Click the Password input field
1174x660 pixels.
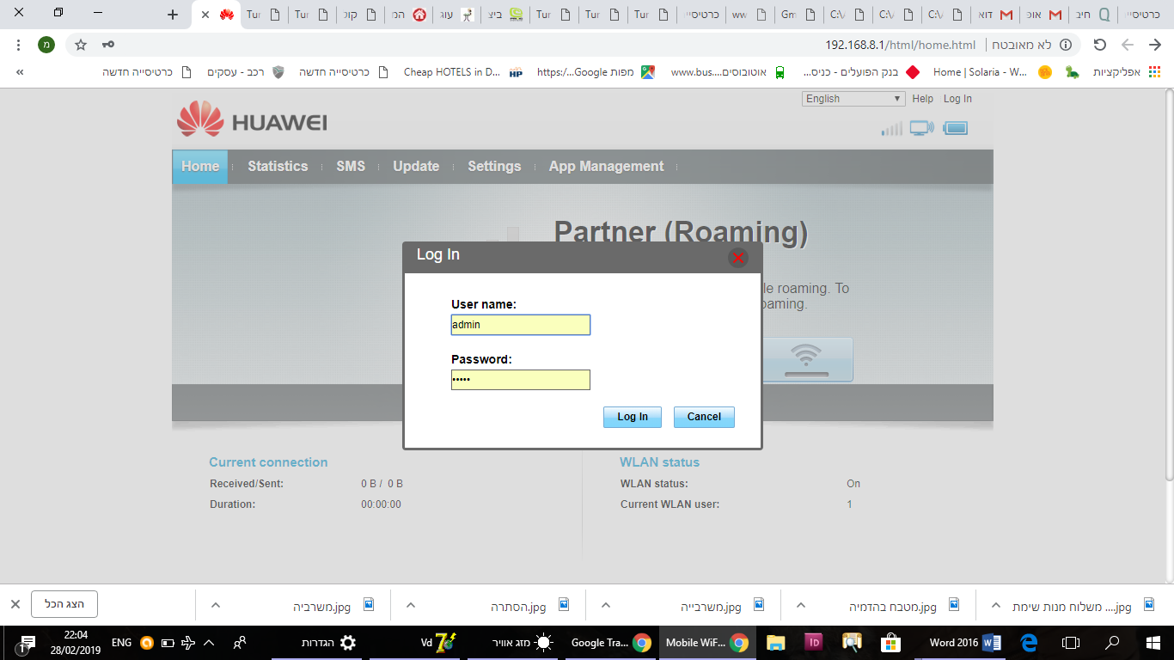pyautogui.click(x=520, y=380)
